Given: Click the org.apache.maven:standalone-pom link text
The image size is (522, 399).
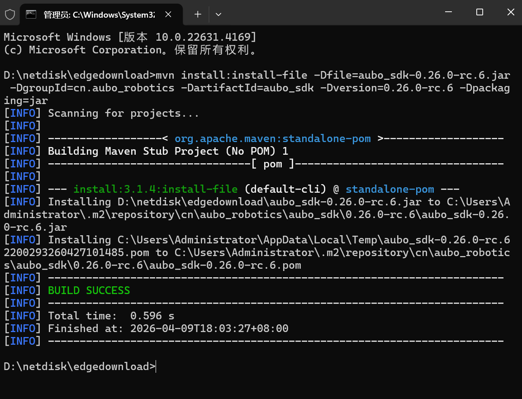Looking at the screenshot, I should point(272,138).
